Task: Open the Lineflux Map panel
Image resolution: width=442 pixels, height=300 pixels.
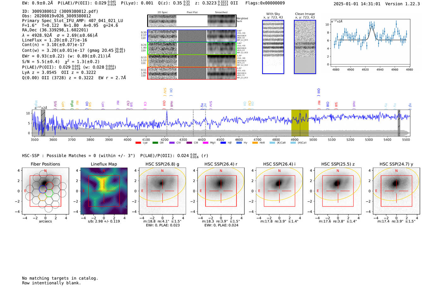Action: point(104,191)
